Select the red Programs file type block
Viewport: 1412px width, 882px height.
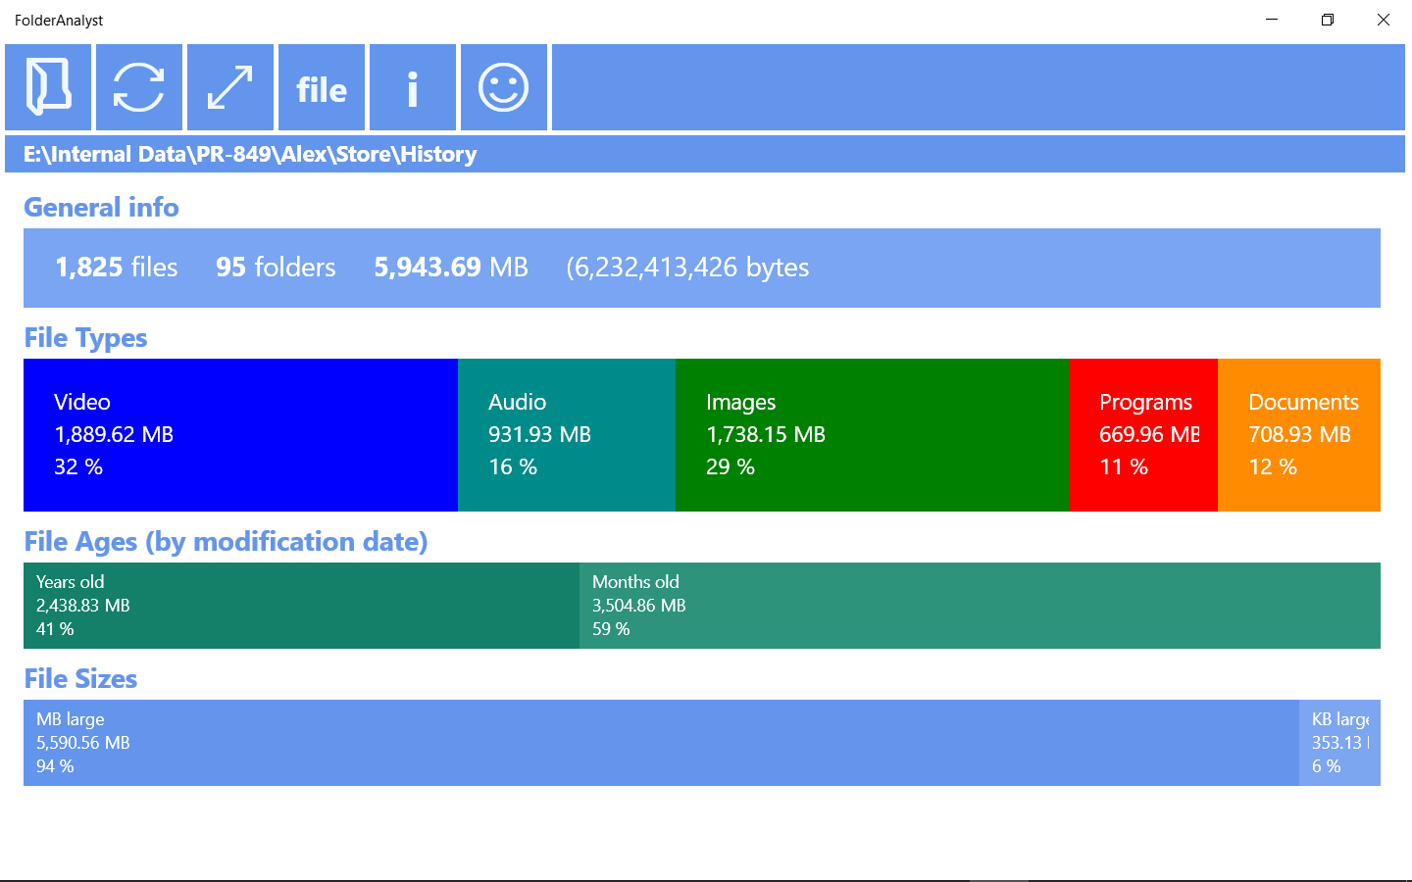point(1143,435)
